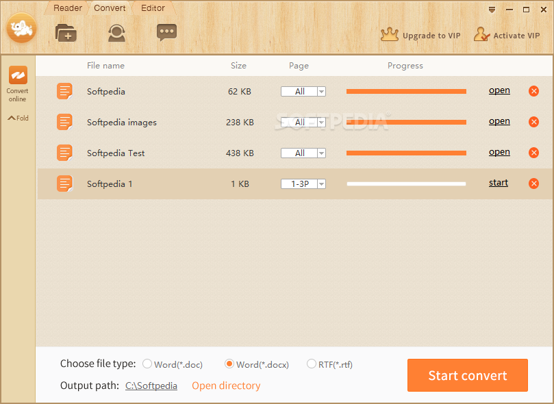Click the Size column header
The image size is (554, 404).
238,66
